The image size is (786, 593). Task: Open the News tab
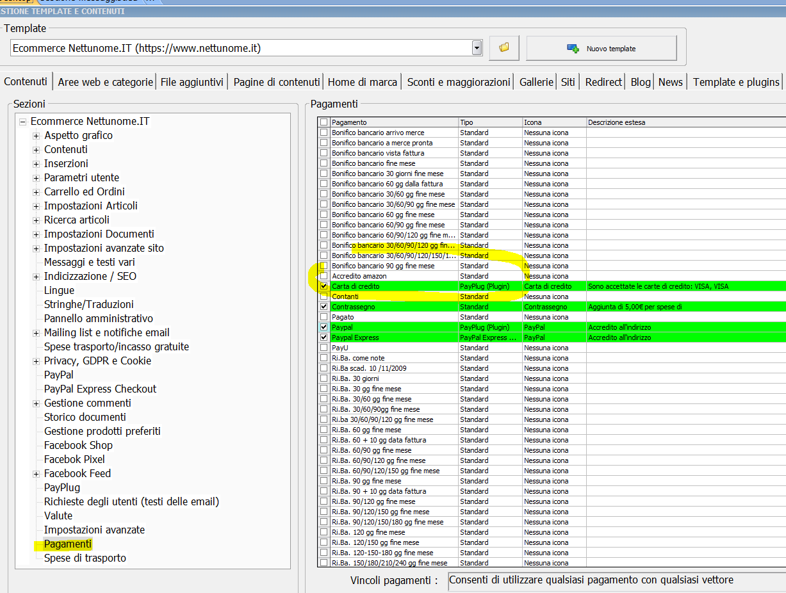671,82
